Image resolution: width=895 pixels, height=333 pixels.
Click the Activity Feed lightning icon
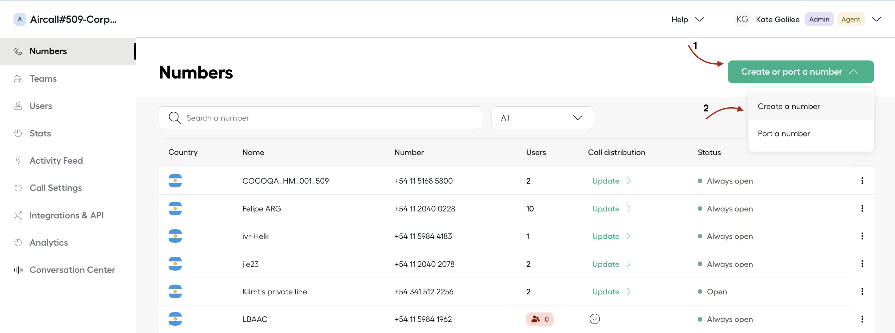point(18,160)
